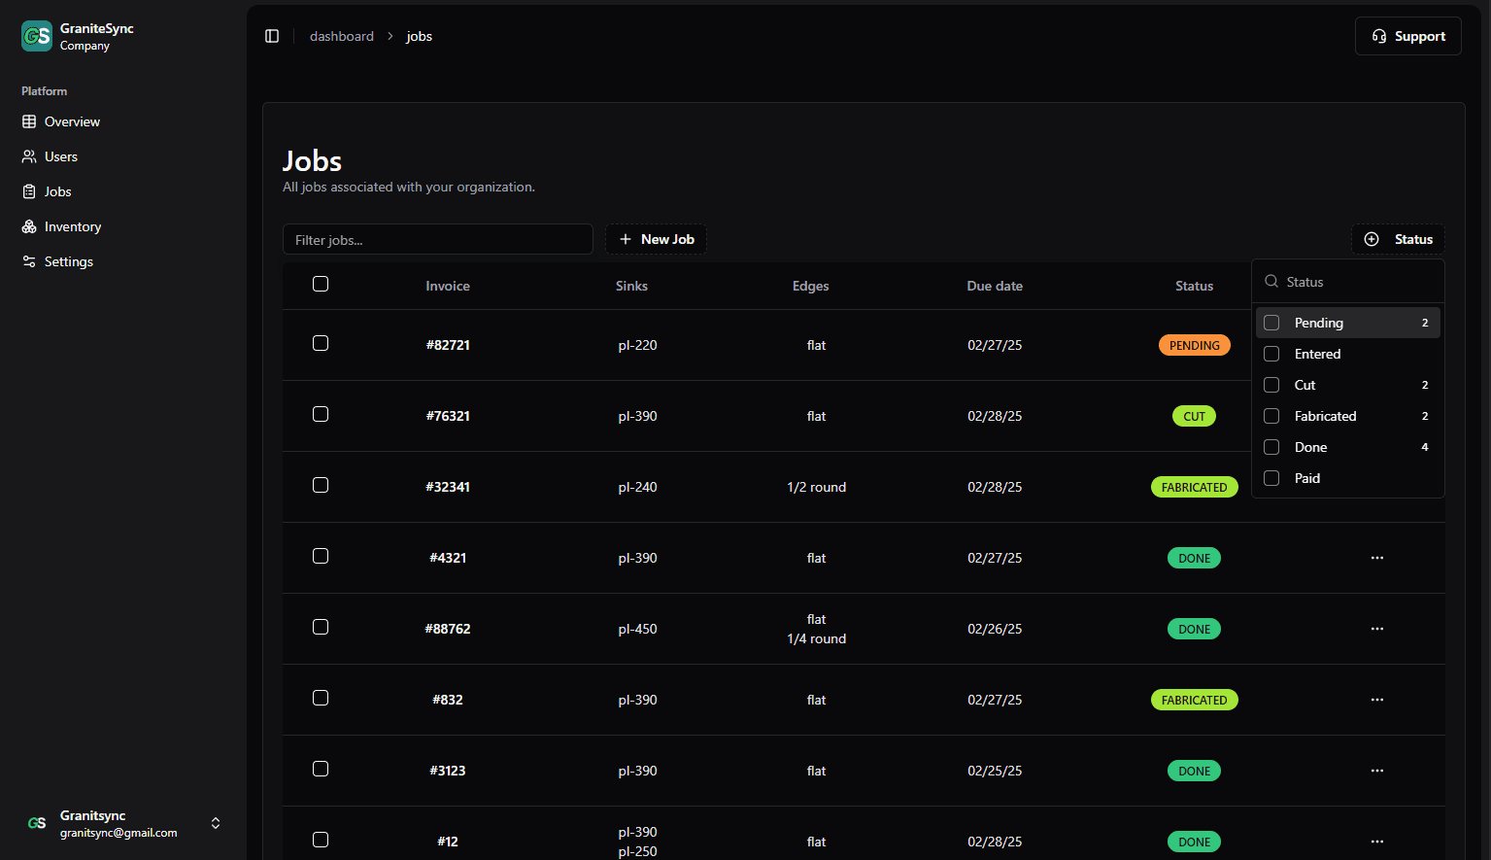Viewport: 1491px width, 860px height.
Task: Click the New Job button
Action: [x=656, y=239]
